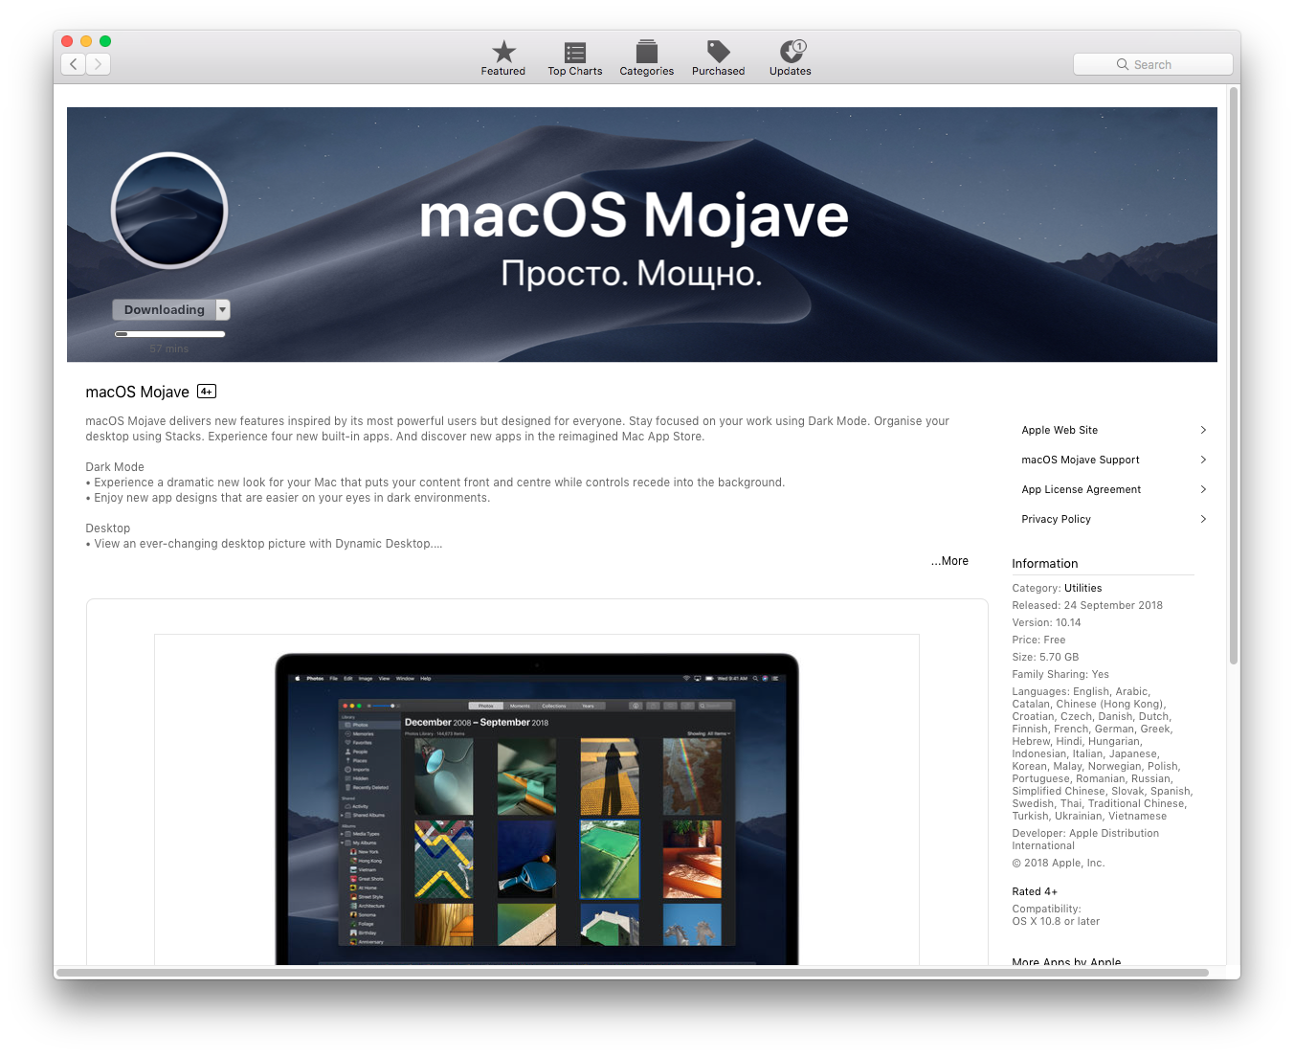Click the "Languages: English, Arabic," line
Viewport: 1294px width, 1056px height.
click(x=1082, y=691)
